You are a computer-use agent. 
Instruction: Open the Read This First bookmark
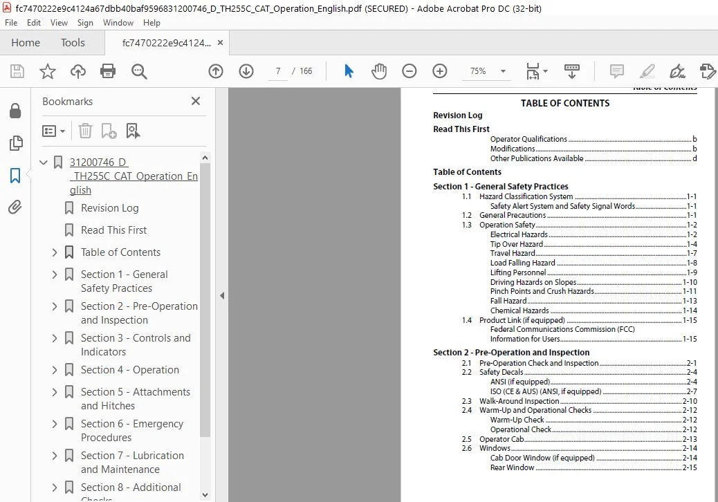(x=114, y=230)
